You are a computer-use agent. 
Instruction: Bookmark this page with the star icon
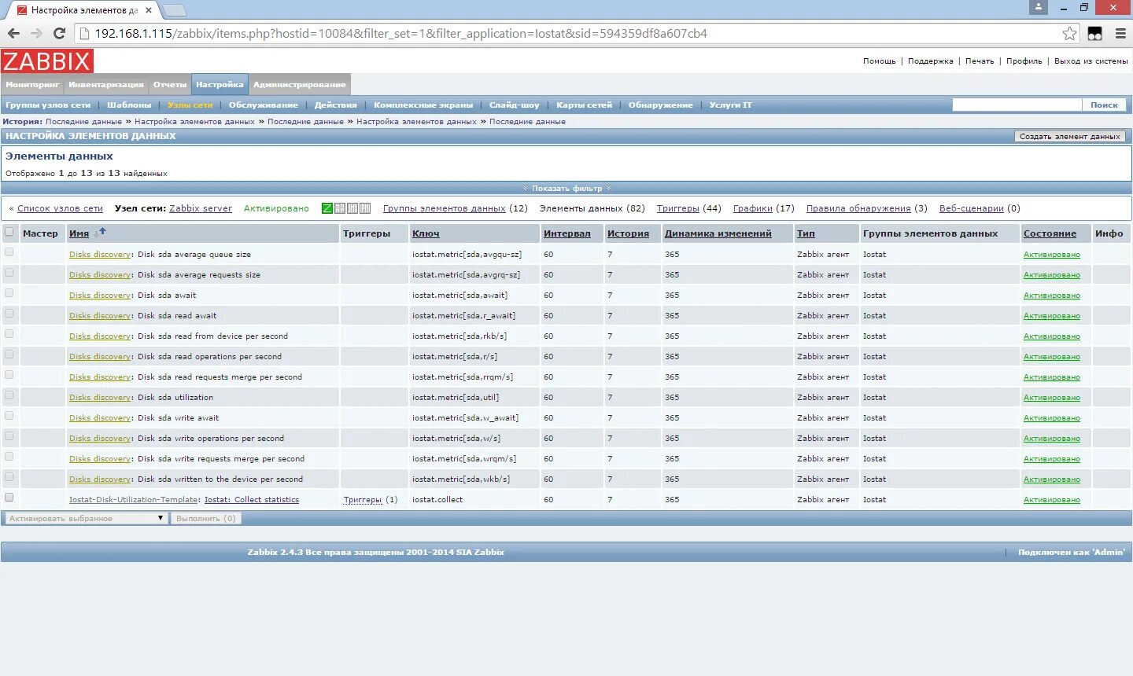[x=1069, y=33]
